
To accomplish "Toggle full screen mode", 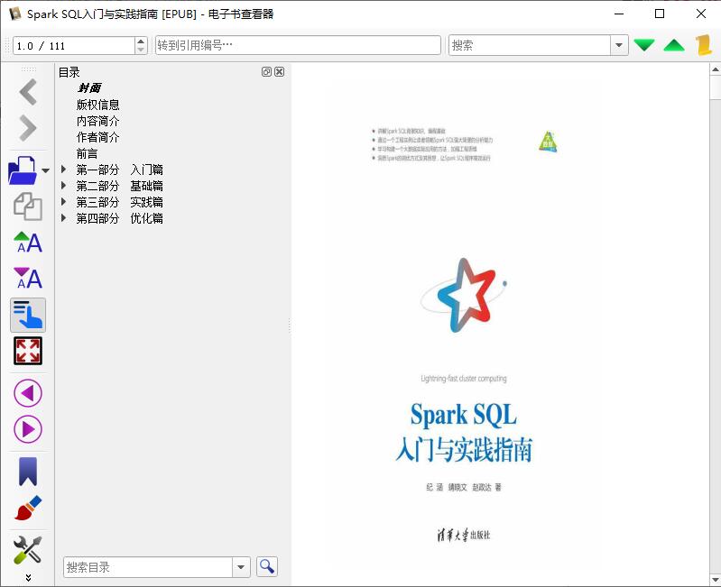I will point(28,351).
